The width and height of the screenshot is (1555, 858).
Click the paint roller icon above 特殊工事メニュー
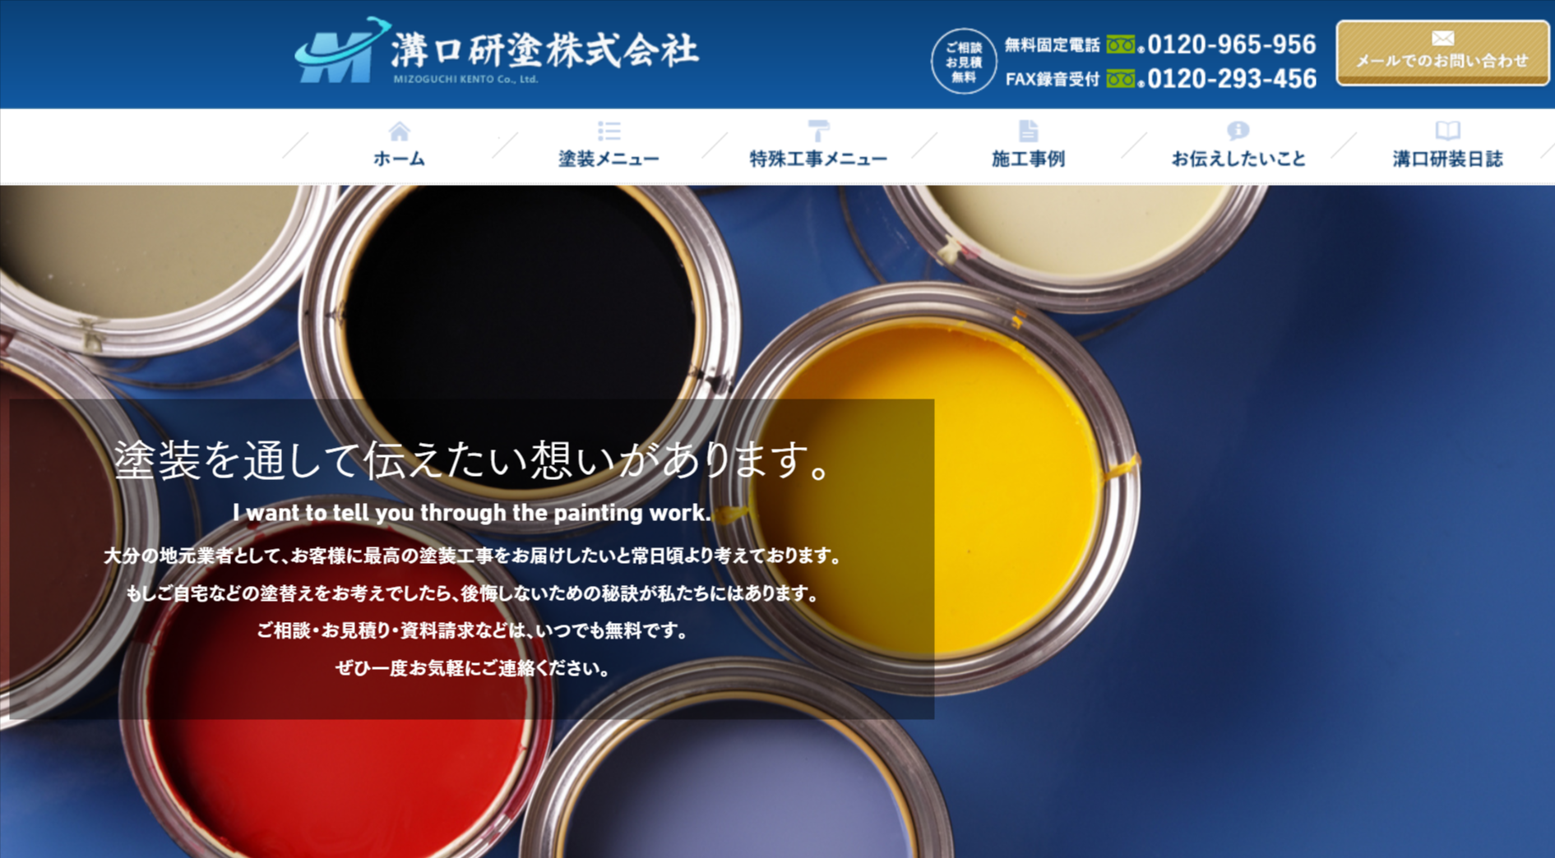818,131
